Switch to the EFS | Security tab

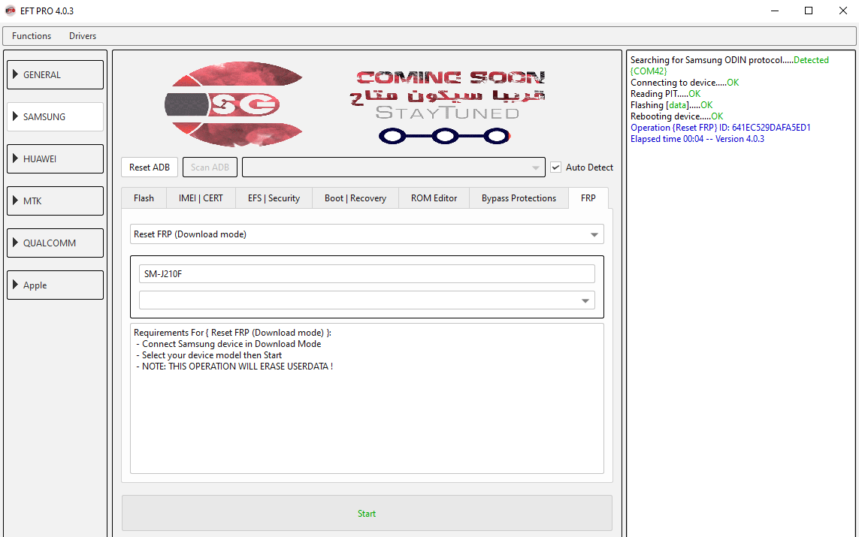coord(274,198)
